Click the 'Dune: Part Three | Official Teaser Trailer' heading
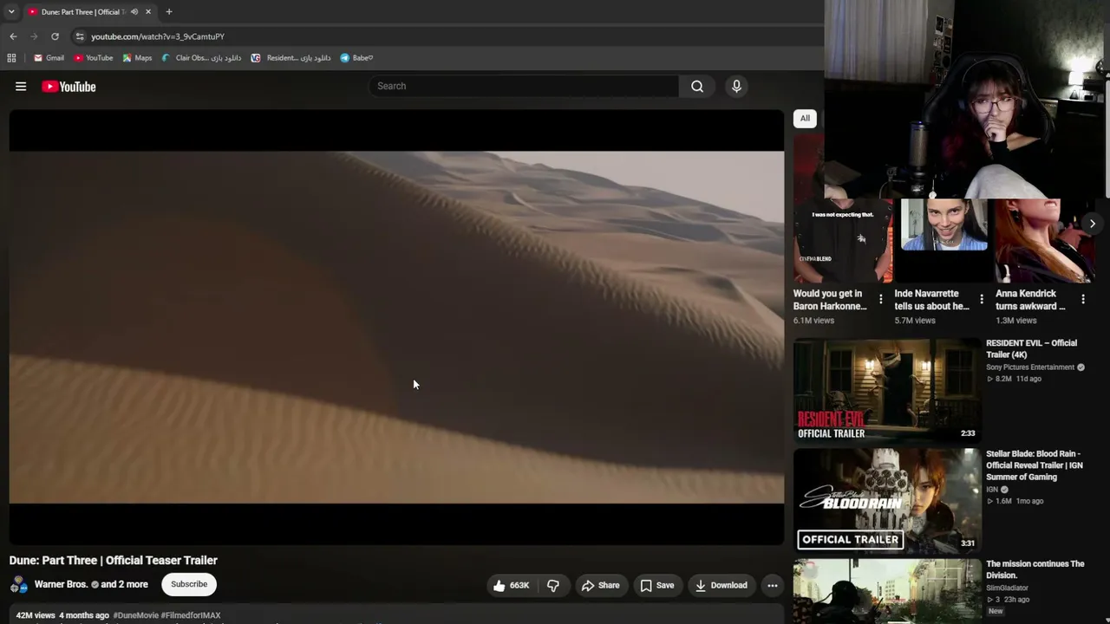The width and height of the screenshot is (1110, 624). [114, 561]
